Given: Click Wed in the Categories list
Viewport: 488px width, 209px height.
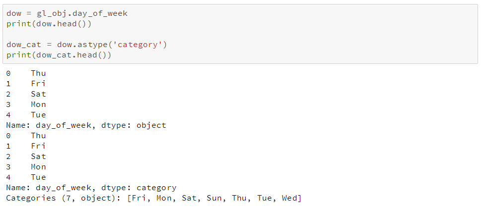Looking at the screenshot, I should click(289, 198).
